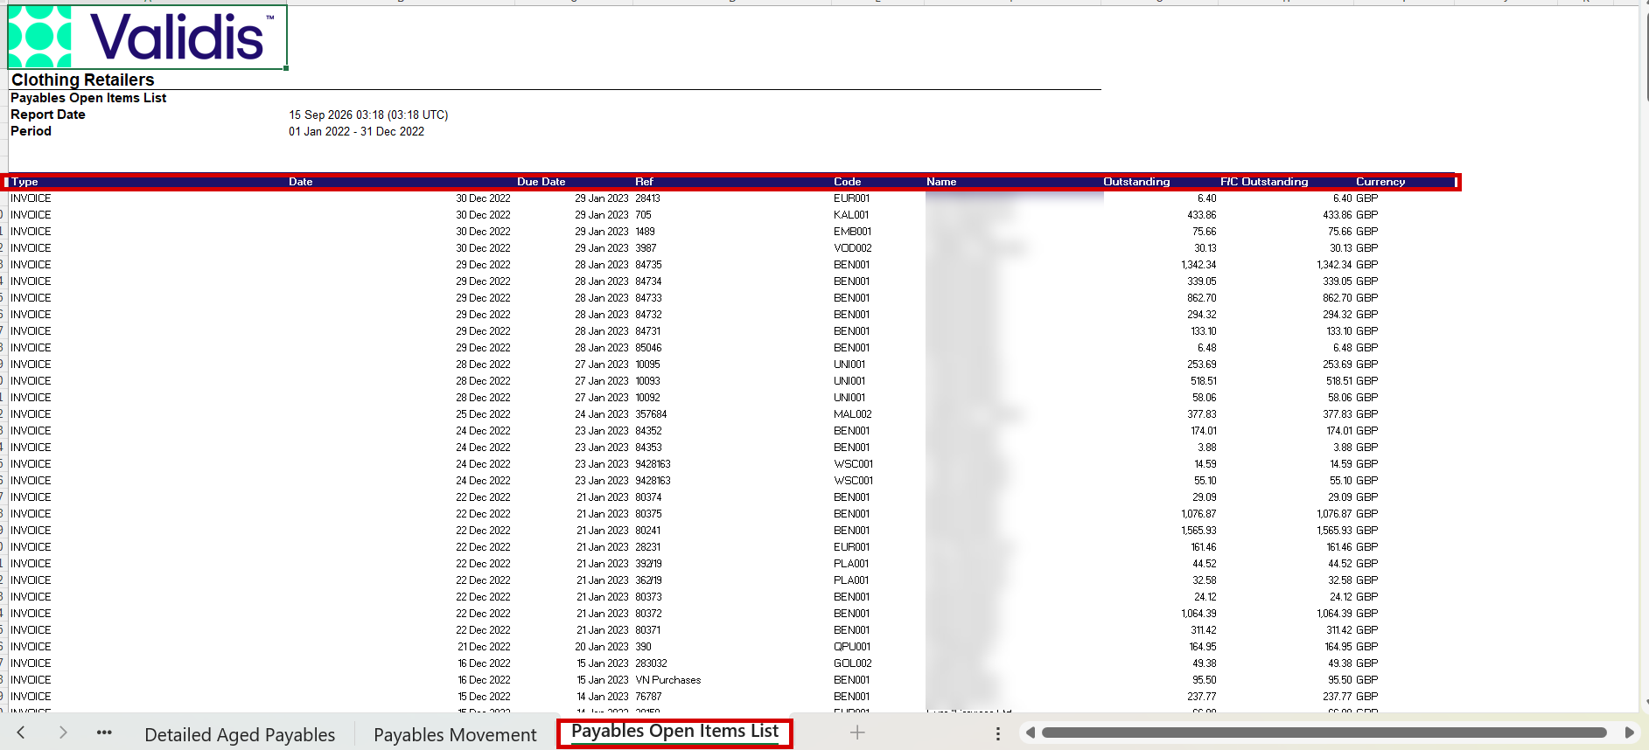Select code cell GOL002

click(852, 663)
